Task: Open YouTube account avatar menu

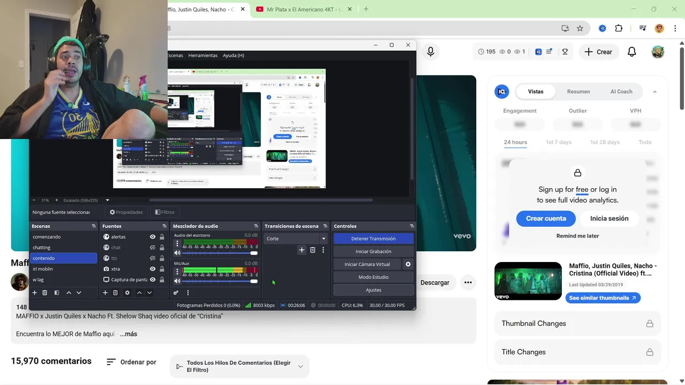Action: (x=658, y=52)
